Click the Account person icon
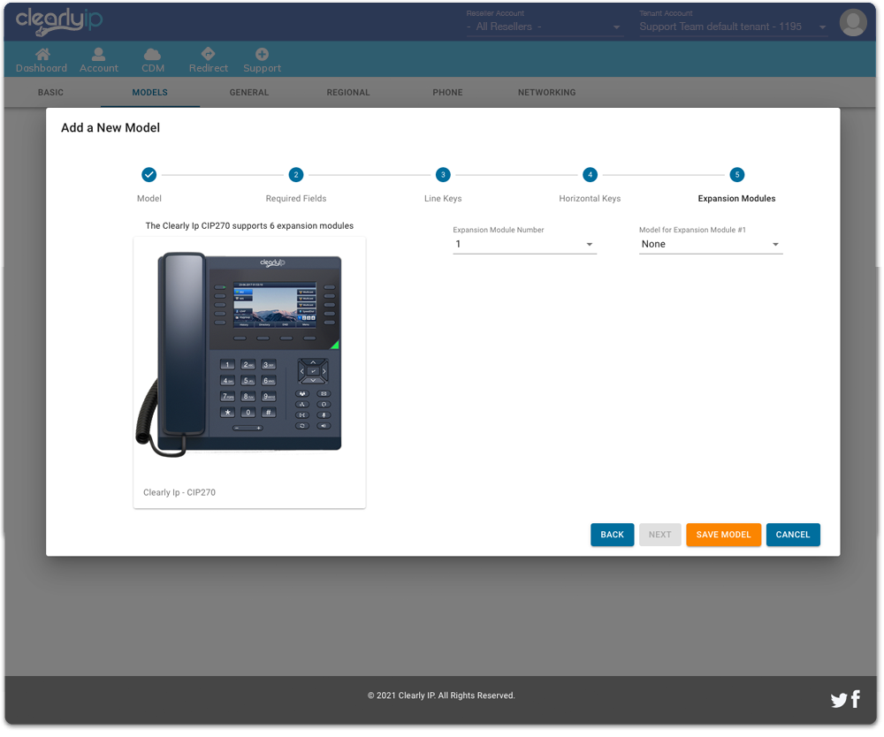Screen dimensions: 884x737 (x=99, y=55)
